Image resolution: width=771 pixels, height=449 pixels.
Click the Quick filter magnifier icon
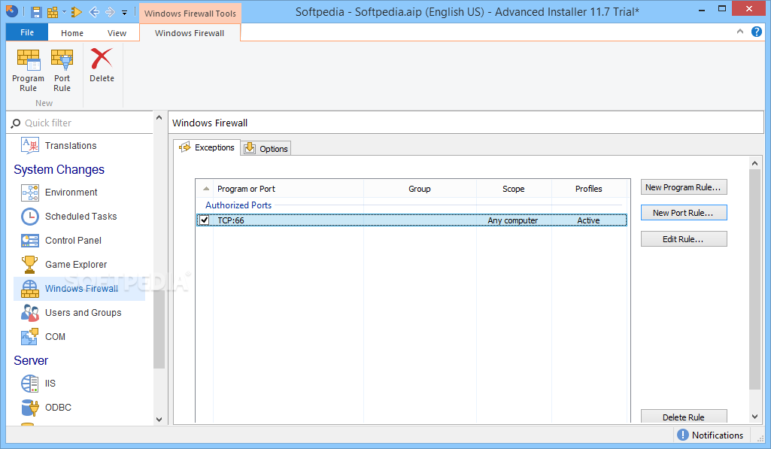point(16,123)
